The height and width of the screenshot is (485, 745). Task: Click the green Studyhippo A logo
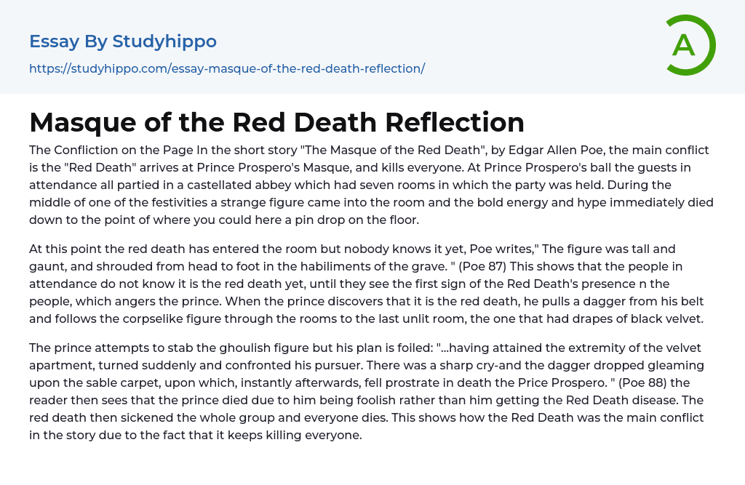pyautogui.click(x=690, y=45)
